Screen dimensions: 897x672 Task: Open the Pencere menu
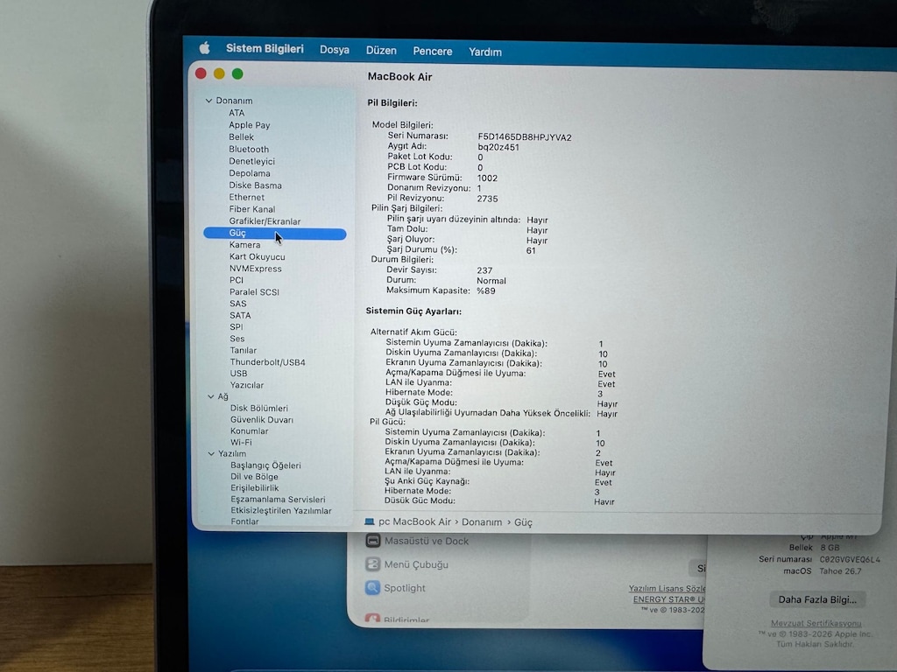pos(433,52)
